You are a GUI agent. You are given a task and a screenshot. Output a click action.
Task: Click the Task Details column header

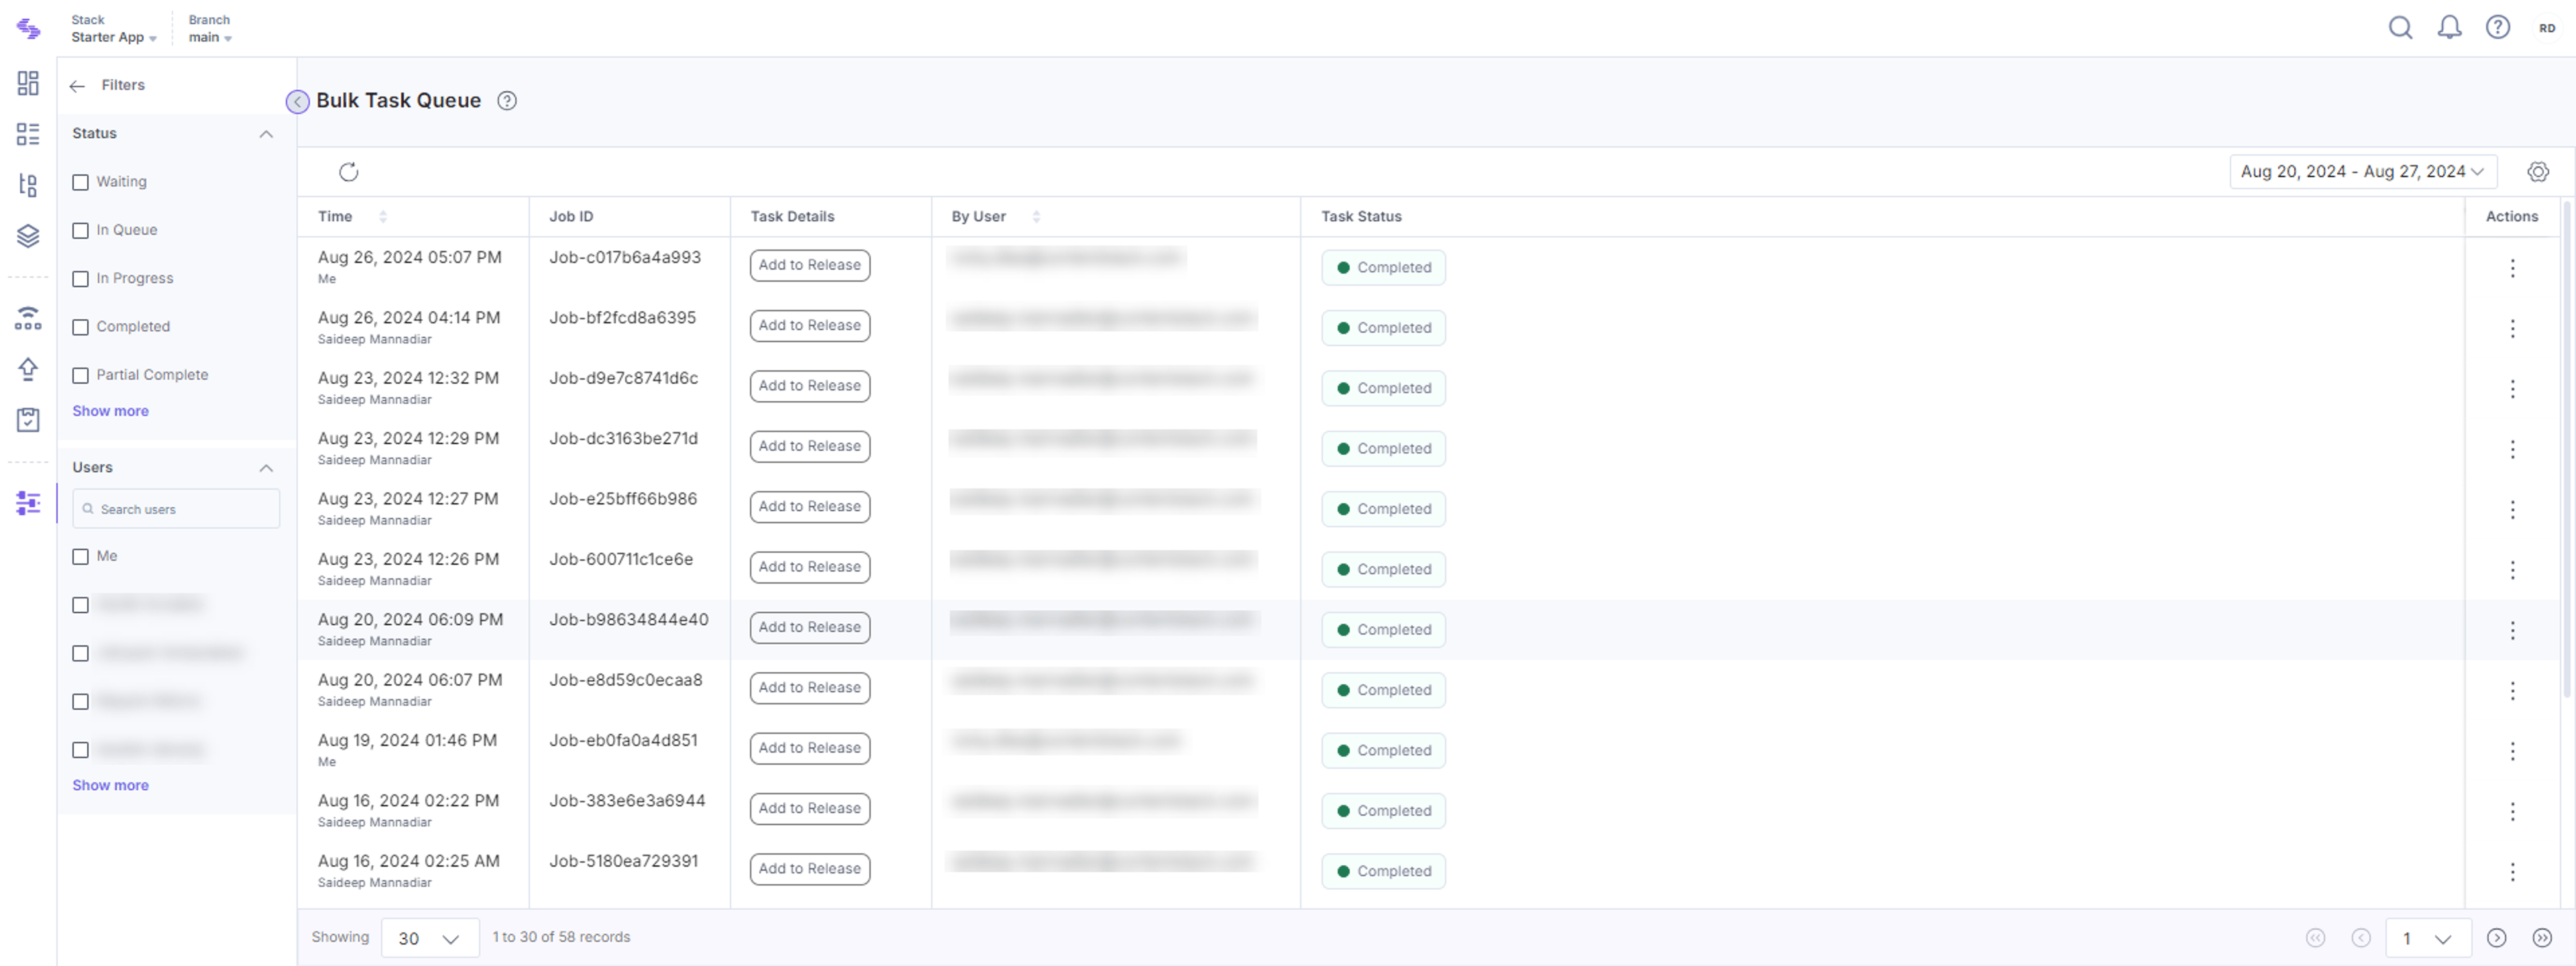click(792, 217)
